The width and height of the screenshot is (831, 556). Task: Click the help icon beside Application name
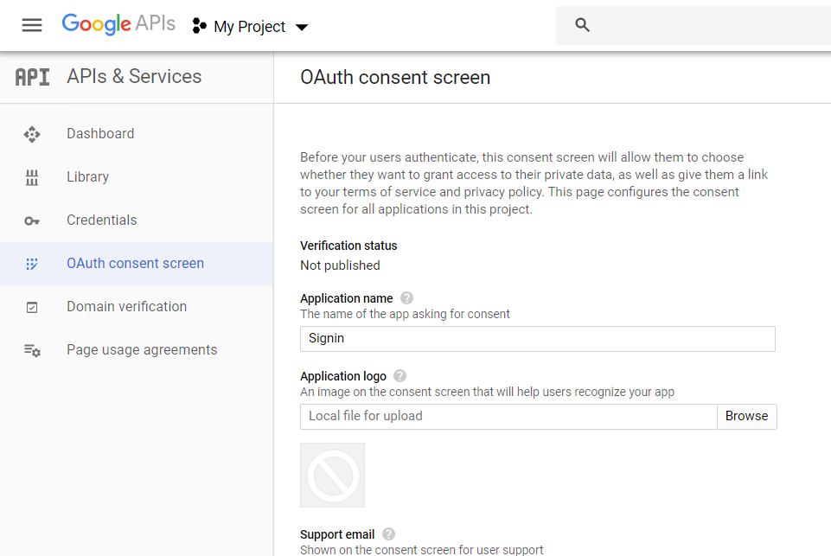point(406,297)
